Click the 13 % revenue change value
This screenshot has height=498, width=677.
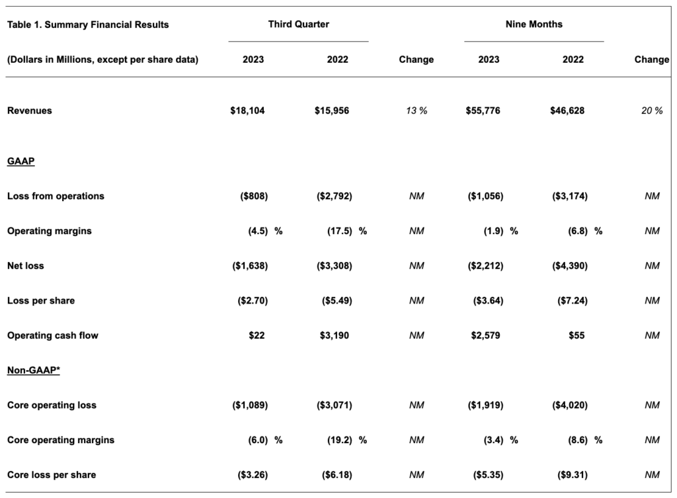point(417,110)
